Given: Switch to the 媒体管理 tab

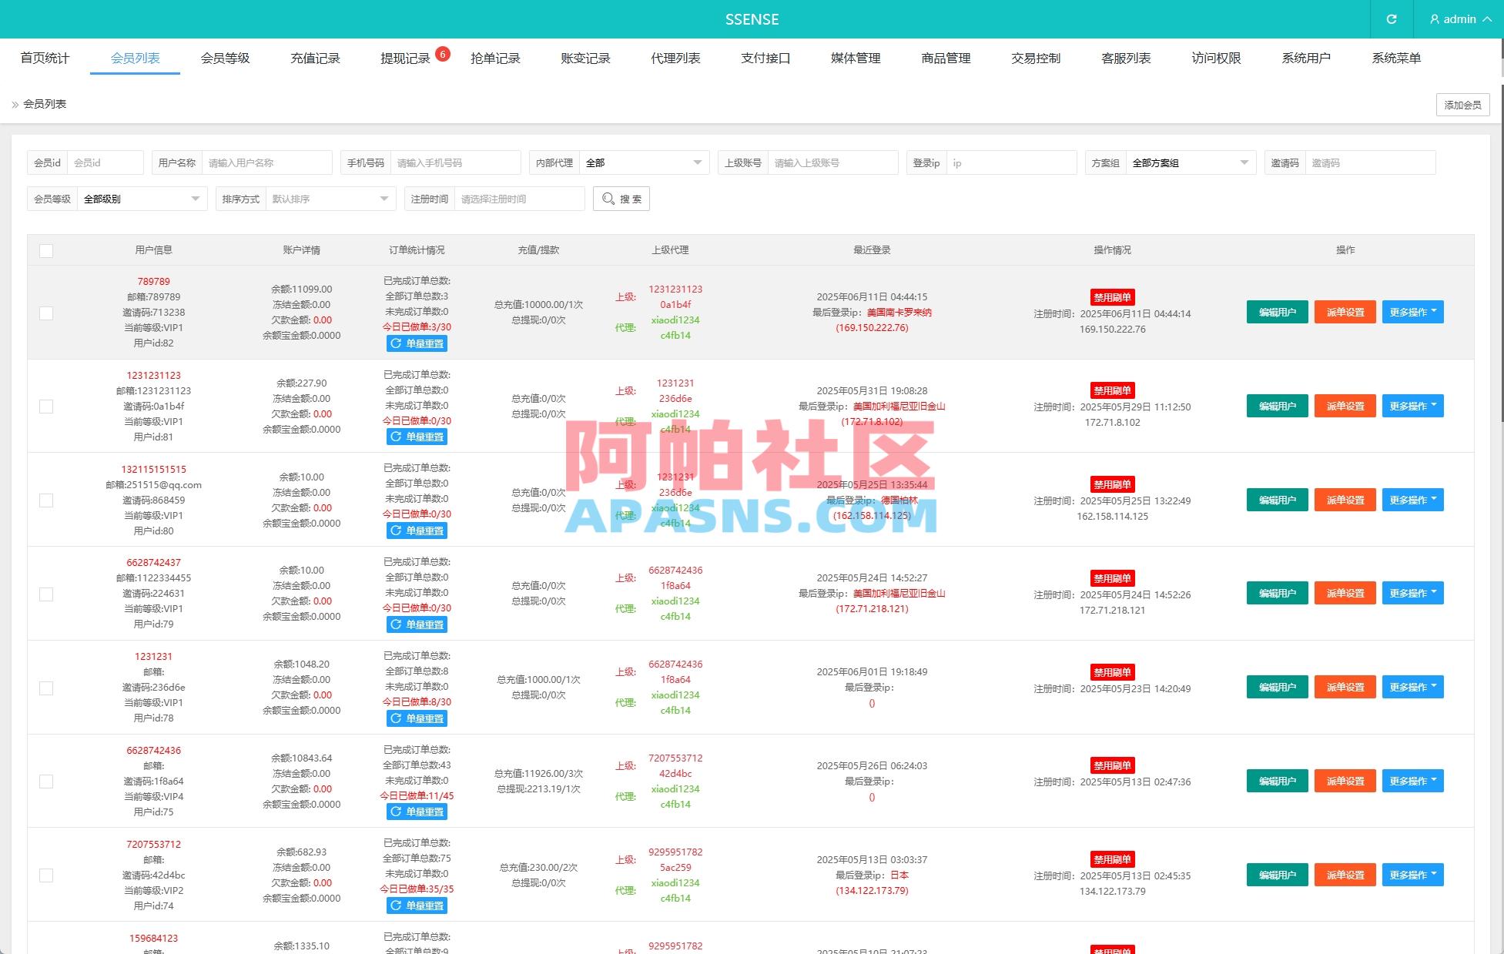Looking at the screenshot, I should click(855, 58).
